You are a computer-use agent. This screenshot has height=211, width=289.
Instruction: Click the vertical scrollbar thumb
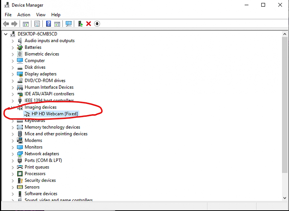click(x=285, y=105)
